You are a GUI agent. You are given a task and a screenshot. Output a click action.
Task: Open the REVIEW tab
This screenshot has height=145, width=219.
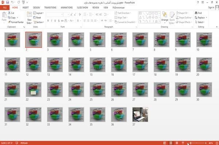(96, 8)
